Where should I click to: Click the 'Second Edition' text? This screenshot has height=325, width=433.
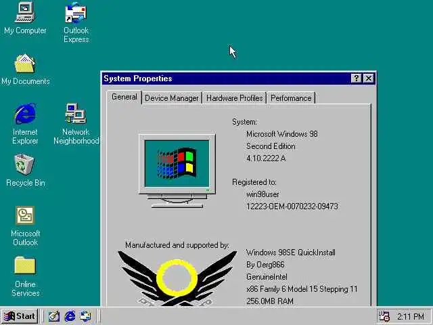click(271, 146)
